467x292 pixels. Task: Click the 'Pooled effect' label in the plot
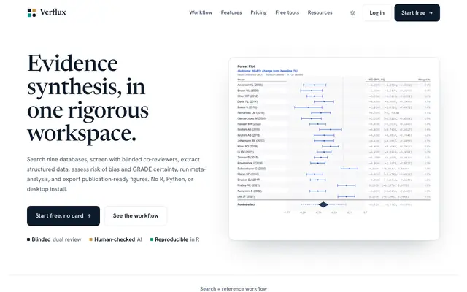247,204
